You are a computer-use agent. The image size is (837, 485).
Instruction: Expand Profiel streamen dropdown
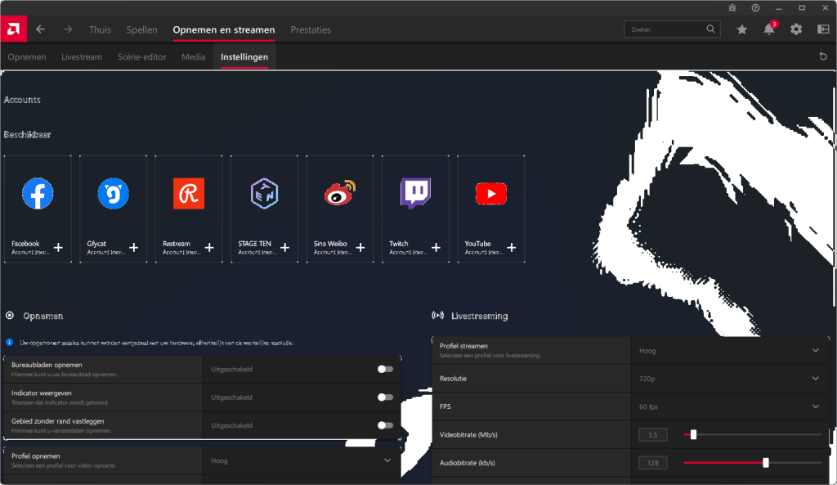point(815,350)
